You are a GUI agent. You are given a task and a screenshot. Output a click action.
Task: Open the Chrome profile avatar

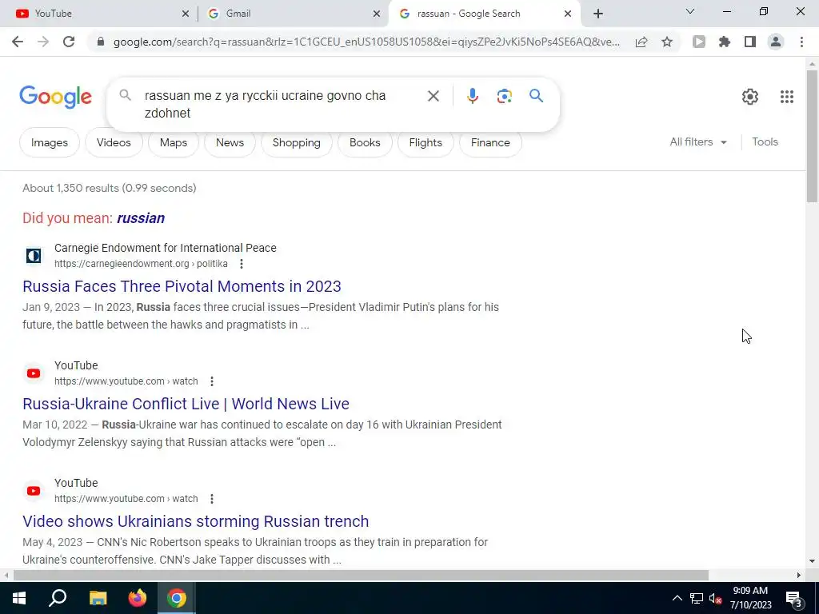[776, 42]
